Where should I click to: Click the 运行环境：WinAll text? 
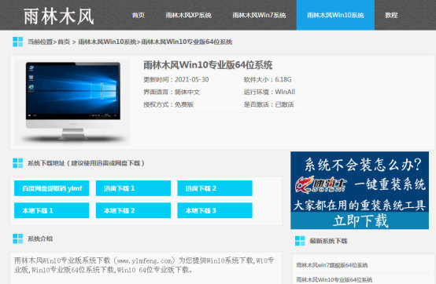pyautogui.click(x=269, y=92)
